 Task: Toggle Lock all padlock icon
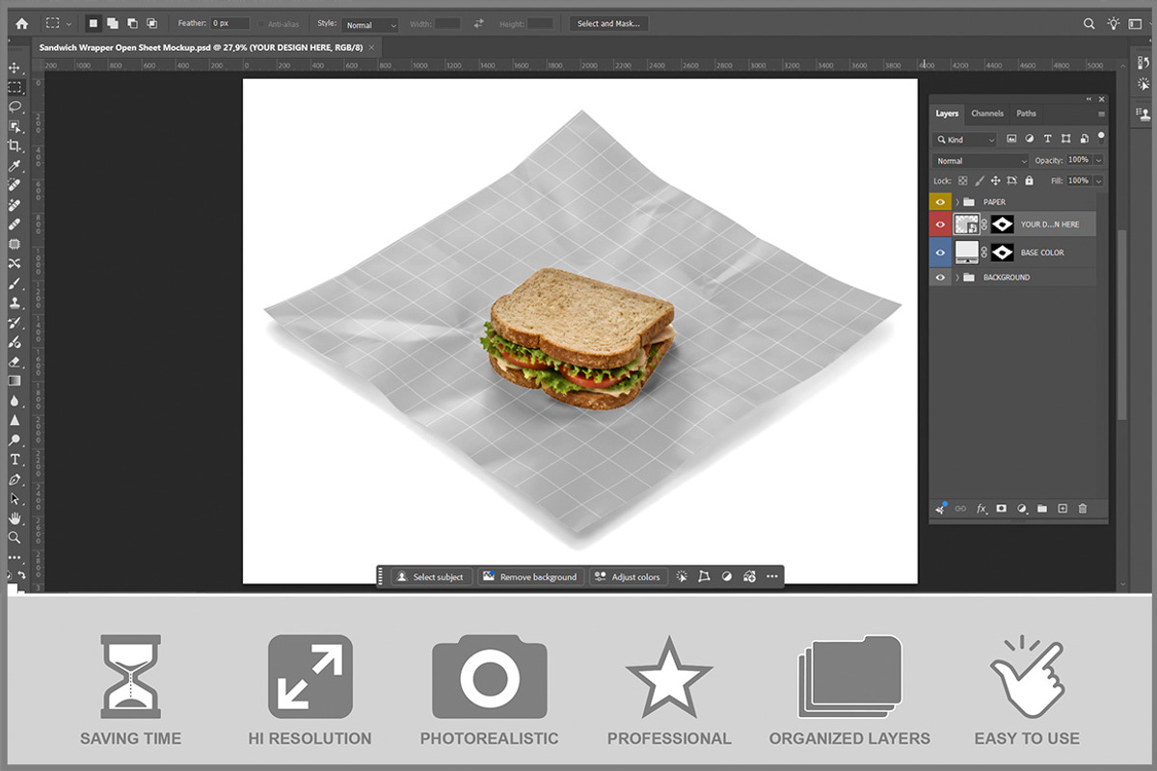1029,180
